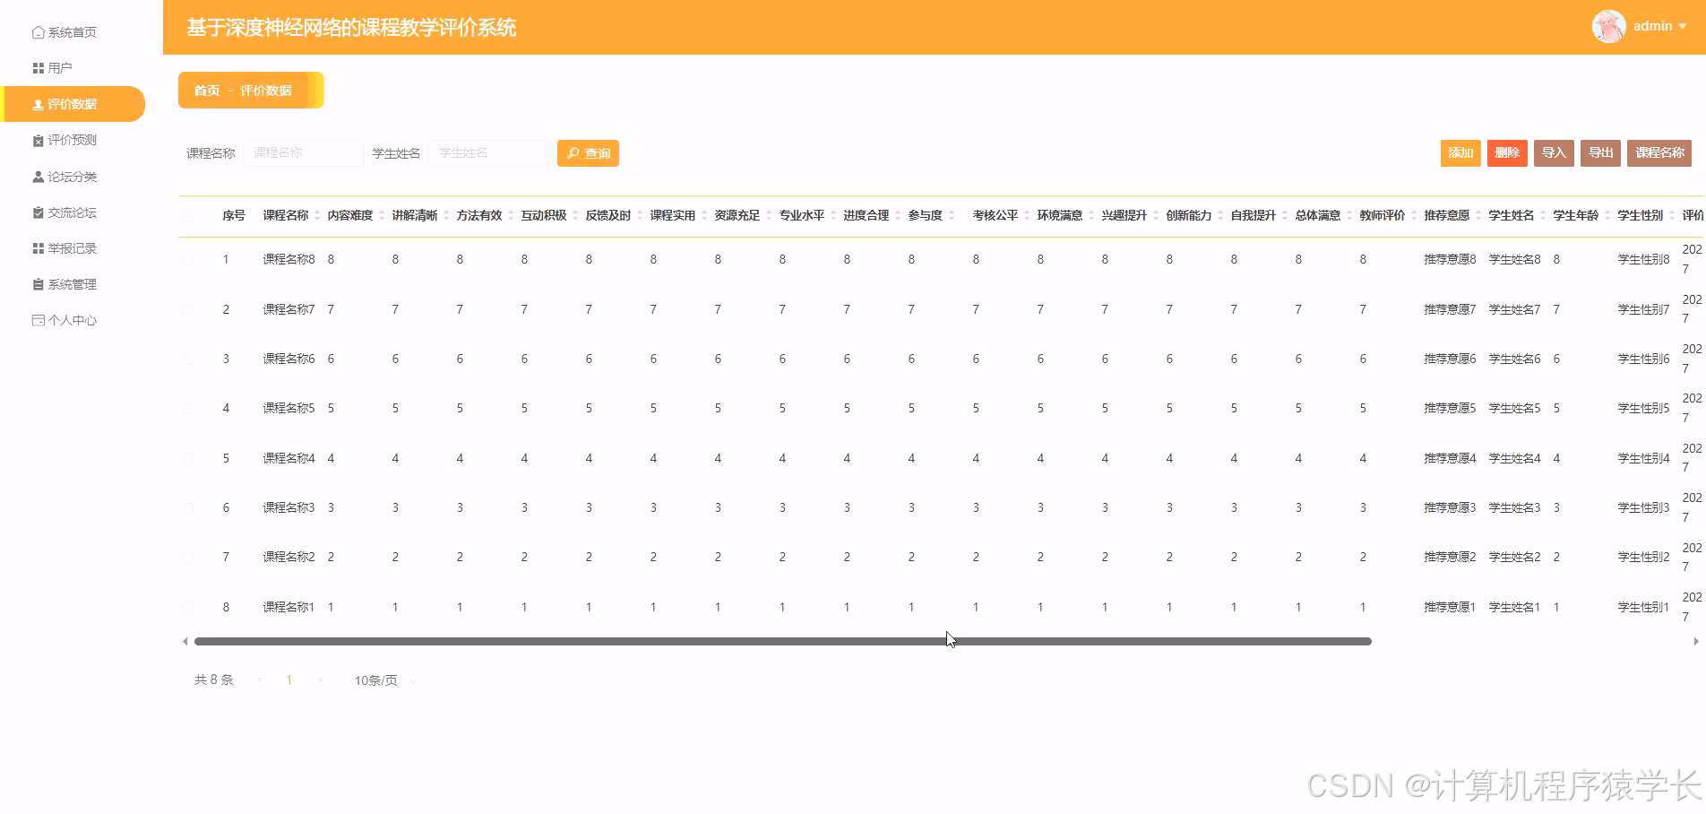Click the 导入 import button
Image resolution: width=1706 pixels, height=814 pixels.
pos(1554,153)
